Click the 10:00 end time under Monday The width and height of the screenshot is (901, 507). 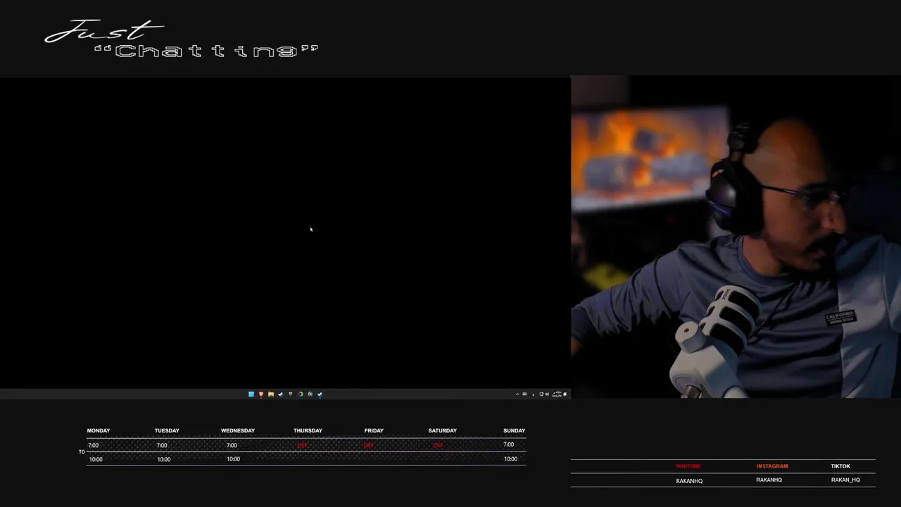pyautogui.click(x=96, y=459)
